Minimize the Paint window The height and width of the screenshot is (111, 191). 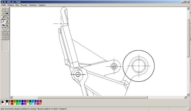[183, 2]
